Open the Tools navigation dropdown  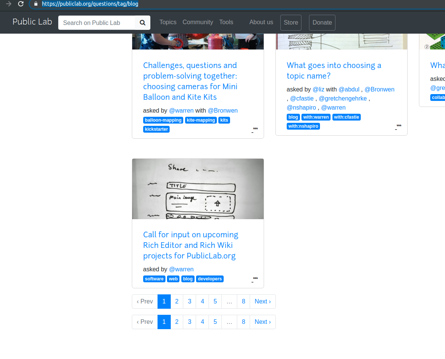point(226,22)
